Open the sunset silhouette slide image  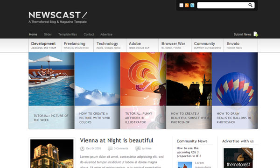(x=189, y=79)
